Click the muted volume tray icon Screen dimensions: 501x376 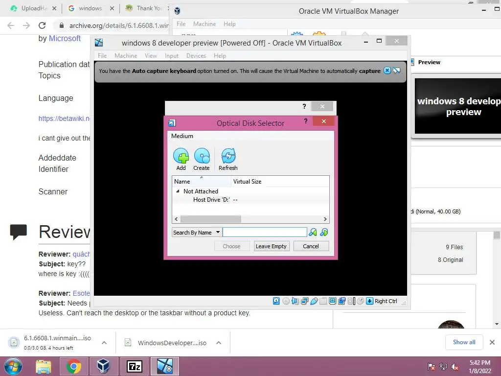tap(455, 367)
